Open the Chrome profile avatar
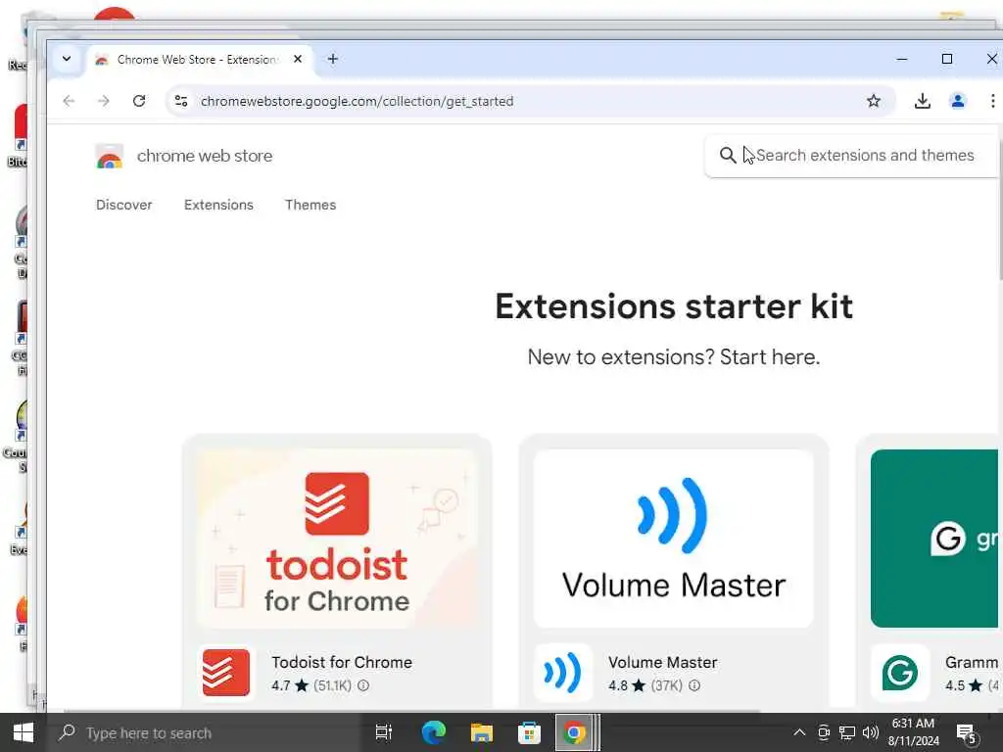The height and width of the screenshot is (752, 1003). (958, 101)
